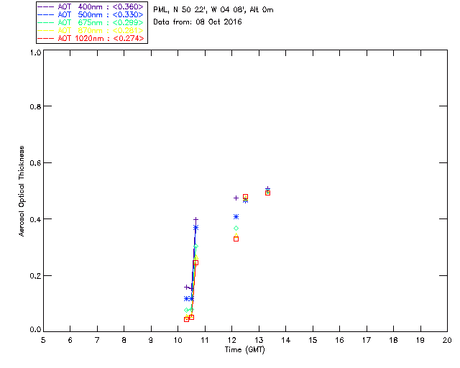Click the x-axis tick label "13"
Screen dimensions: 460x368
259,340
